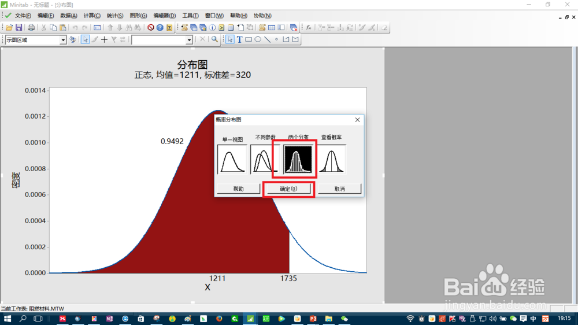The height and width of the screenshot is (325, 578).
Task: Select the Ellipse drawing tool
Action: [x=258, y=39]
